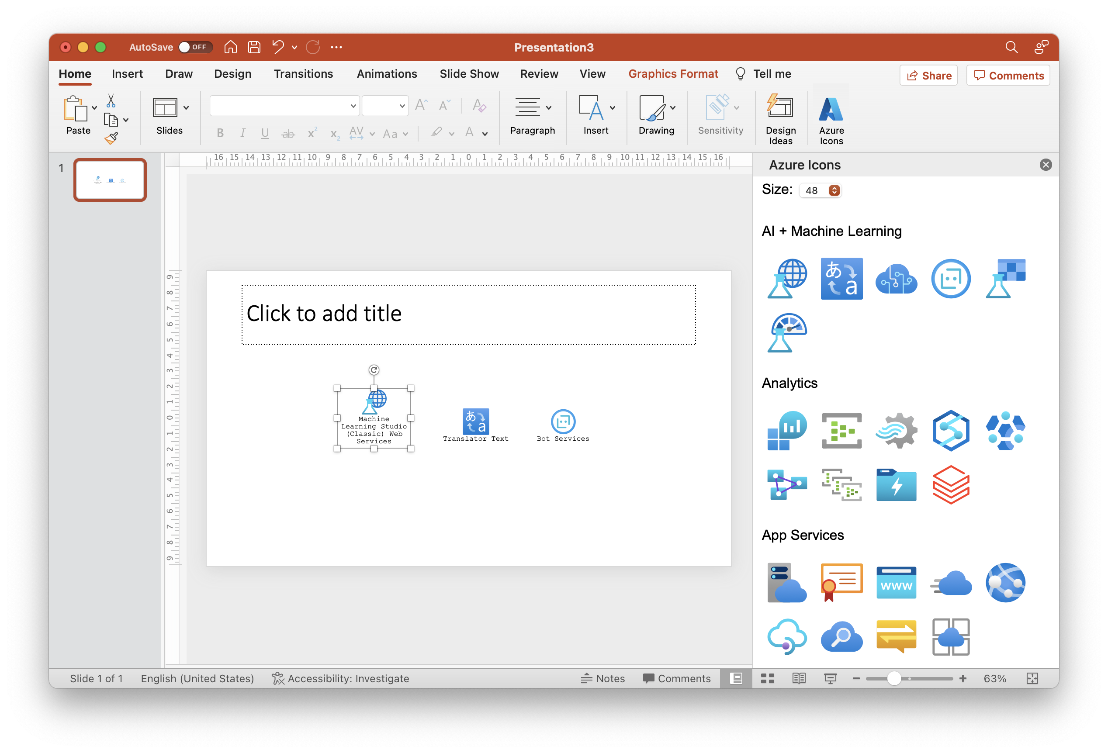Image resolution: width=1108 pixels, height=753 pixels.
Task: Click the Format Painter brush icon
Action: click(x=111, y=139)
